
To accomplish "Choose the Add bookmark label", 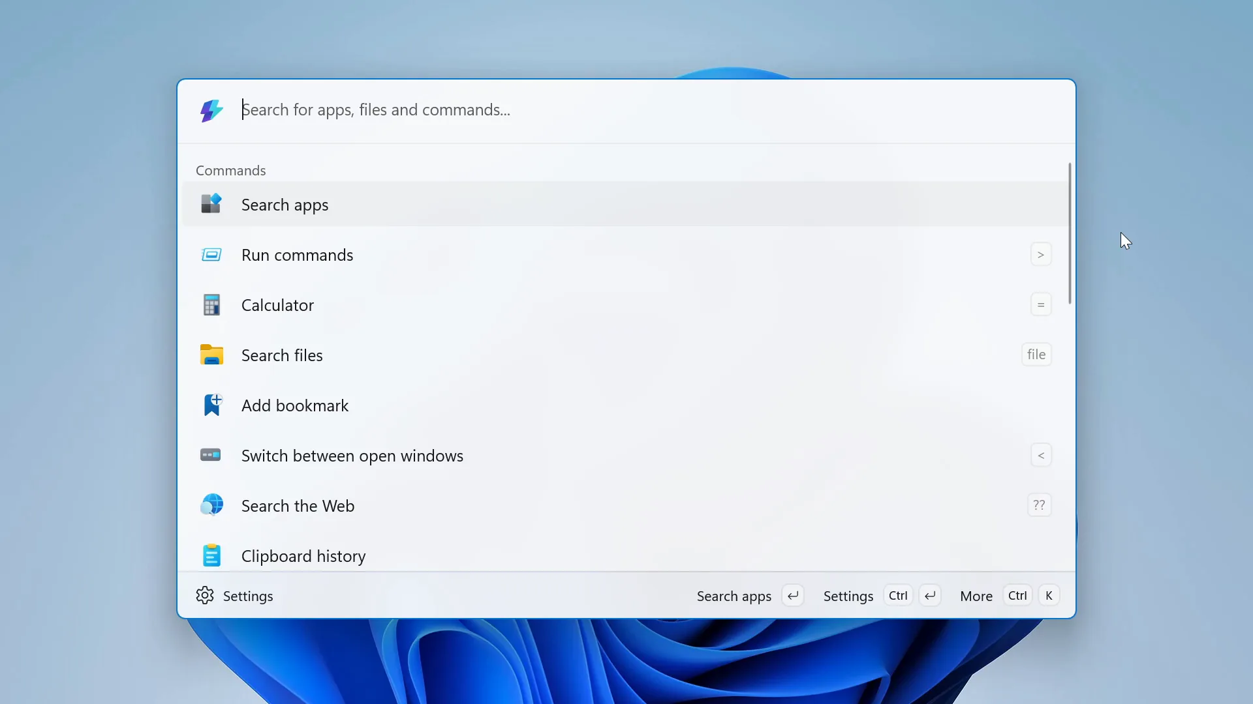I will 295,405.
